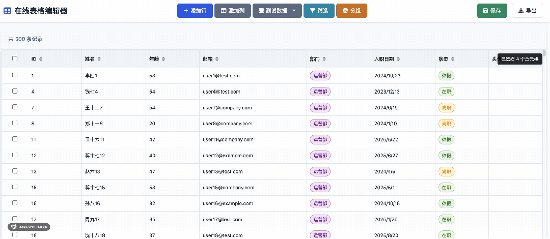This screenshot has height=239, width=550.
Task: Click the date cell 2025/1/26
Action: click(x=386, y=220)
